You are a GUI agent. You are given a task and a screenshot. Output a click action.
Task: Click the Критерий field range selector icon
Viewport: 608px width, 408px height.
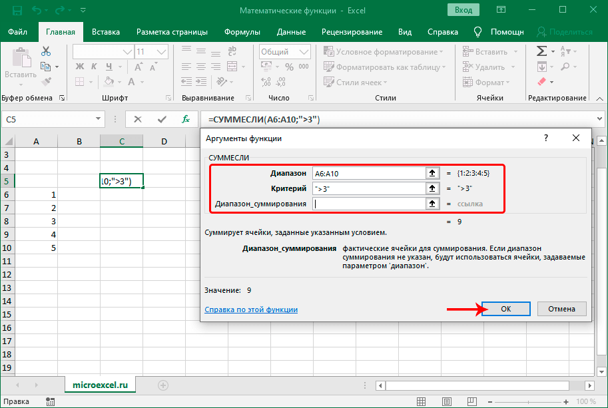pos(432,188)
